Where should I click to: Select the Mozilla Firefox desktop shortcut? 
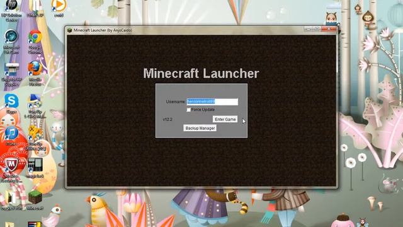pyautogui.click(x=35, y=73)
